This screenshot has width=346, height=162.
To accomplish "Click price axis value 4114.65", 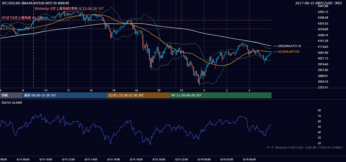I will (x=323, y=47).
